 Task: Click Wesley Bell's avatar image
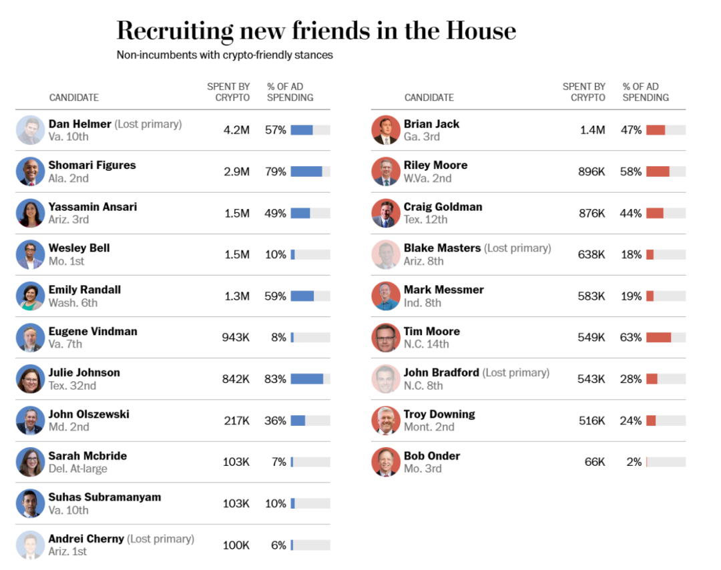click(30, 254)
